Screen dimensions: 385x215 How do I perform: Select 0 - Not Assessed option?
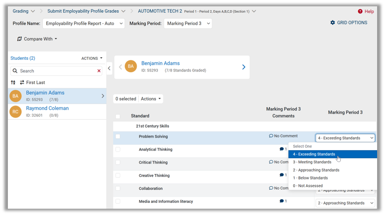click(x=308, y=186)
